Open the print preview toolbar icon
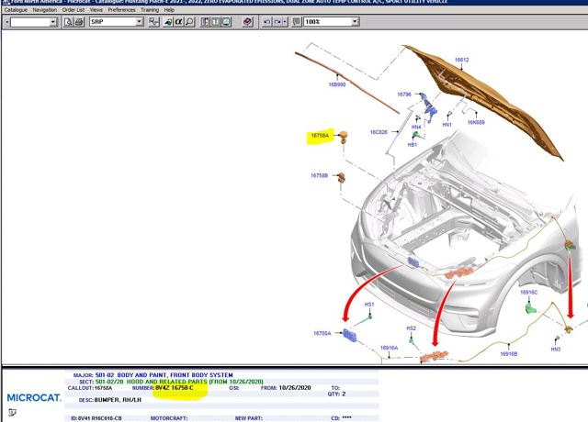The width and height of the screenshot is (588, 422). (68, 22)
